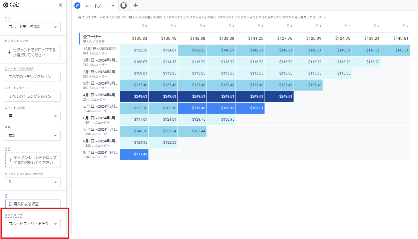This screenshot has width=418, height=239.
Task: Select the リピートの条件 field
Action: click(33, 96)
